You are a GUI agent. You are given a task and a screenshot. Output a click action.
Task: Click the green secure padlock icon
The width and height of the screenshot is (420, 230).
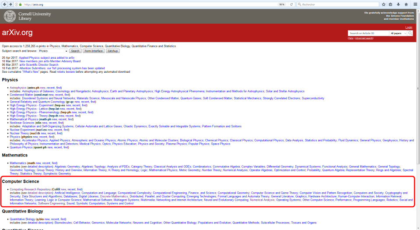pyautogui.click(x=21, y=4)
